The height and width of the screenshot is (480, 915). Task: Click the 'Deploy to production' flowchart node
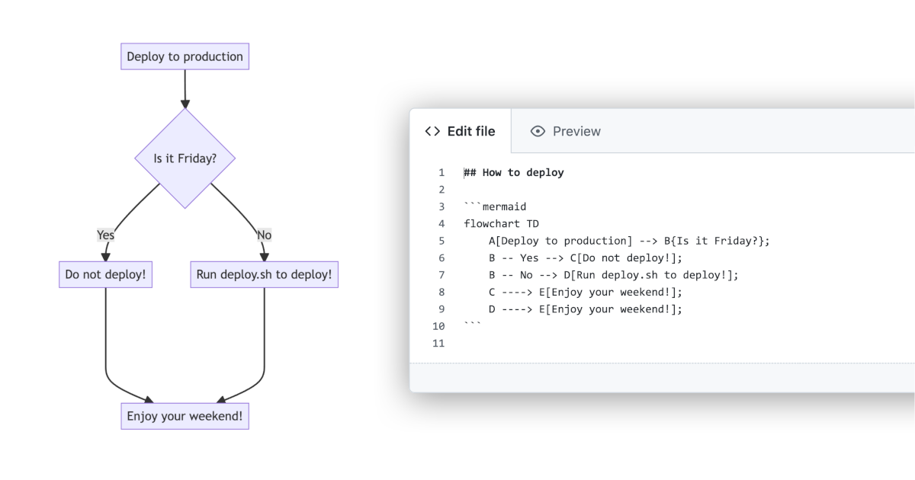coord(184,56)
